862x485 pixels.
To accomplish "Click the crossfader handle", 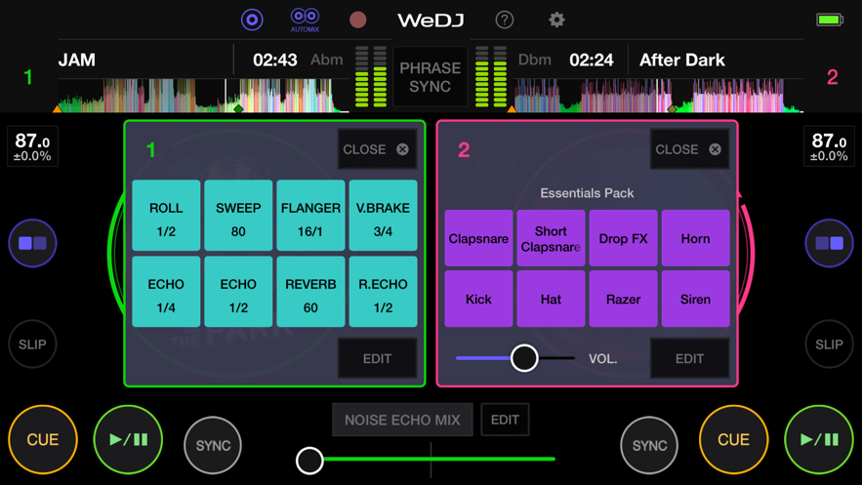I will [309, 460].
